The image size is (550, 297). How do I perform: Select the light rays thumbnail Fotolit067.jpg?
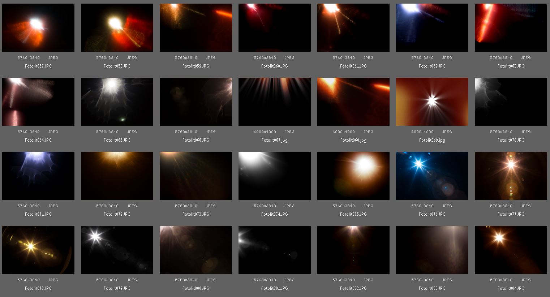point(274,102)
